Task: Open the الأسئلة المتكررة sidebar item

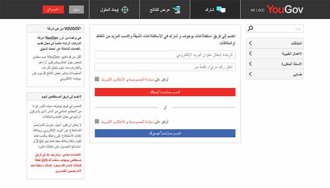Action: tap(275, 63)
